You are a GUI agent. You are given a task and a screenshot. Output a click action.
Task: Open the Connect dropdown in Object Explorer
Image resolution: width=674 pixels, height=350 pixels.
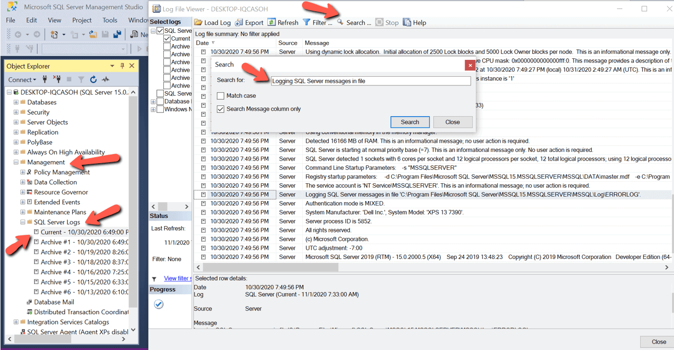click(22, 79)
